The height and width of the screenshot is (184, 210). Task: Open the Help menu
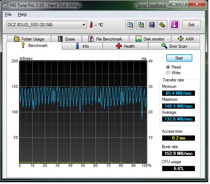[x=22, y=14]
